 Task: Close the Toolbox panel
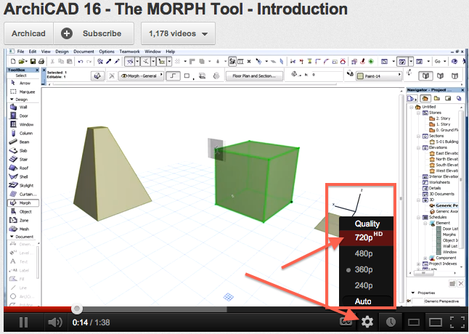(37, 70)
